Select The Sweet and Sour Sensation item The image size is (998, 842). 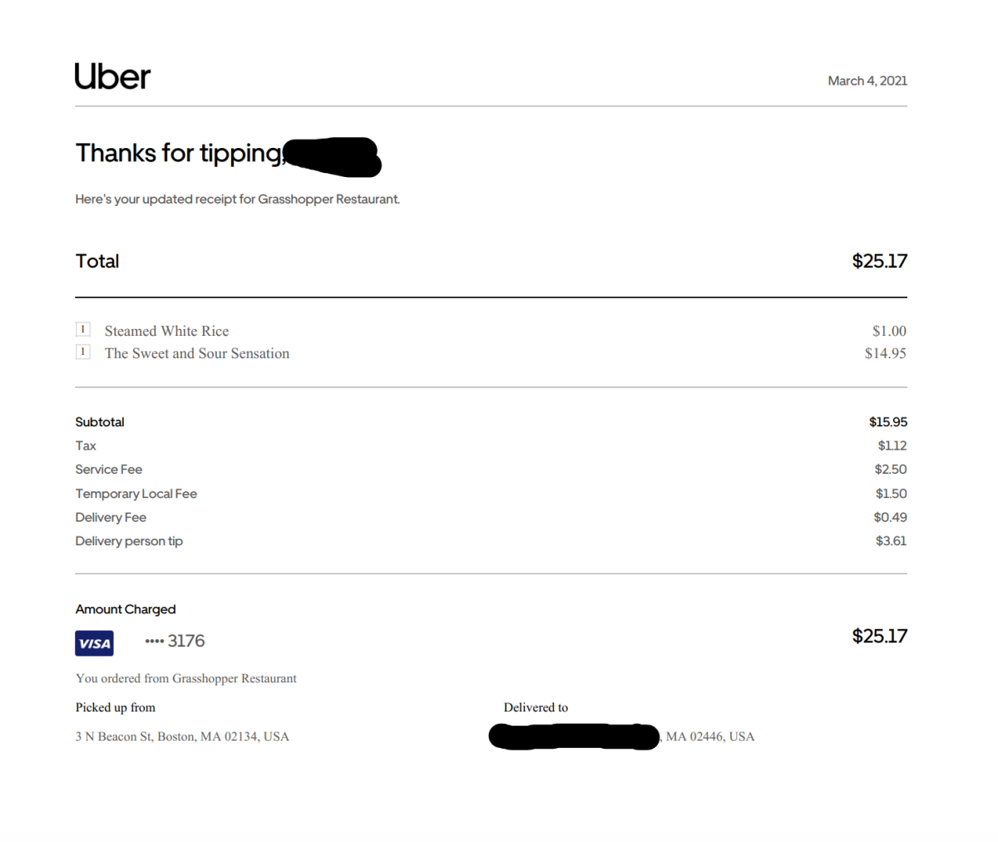point(197,353)
